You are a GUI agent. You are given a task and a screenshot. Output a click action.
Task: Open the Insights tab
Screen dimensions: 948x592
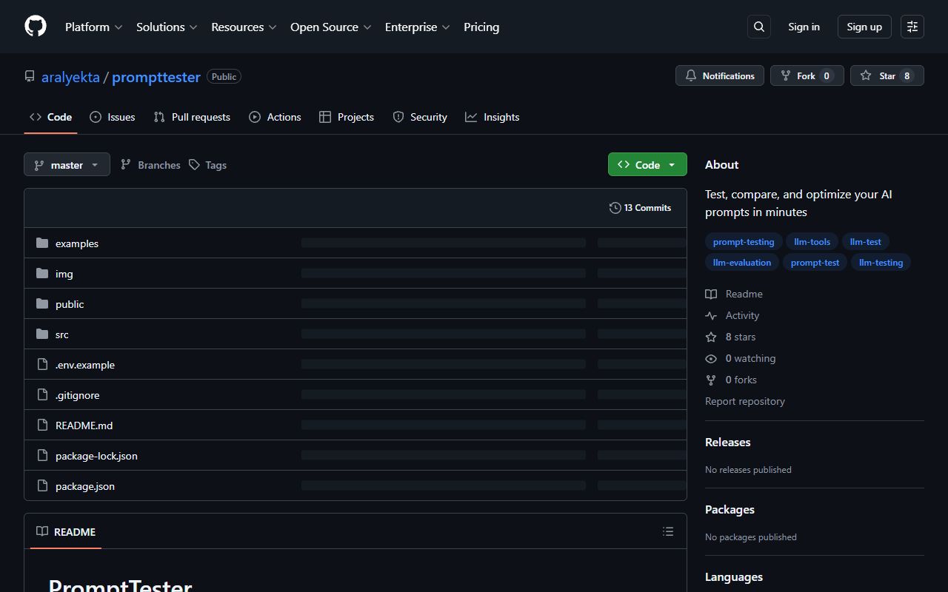click(493, 117)
